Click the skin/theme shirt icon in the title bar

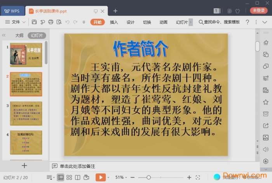(237, 11)
